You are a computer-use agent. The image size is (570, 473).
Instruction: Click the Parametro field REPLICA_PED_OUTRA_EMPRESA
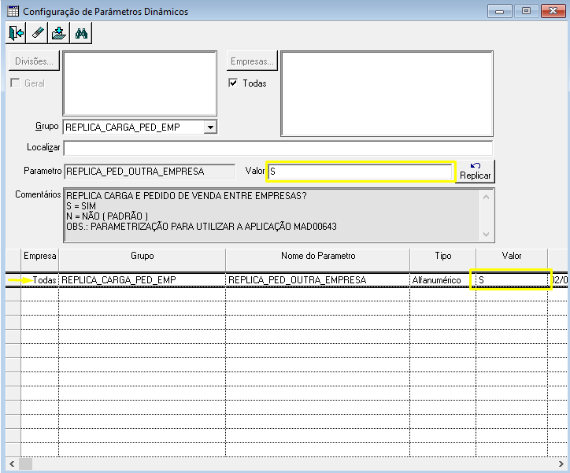point(150,172)
